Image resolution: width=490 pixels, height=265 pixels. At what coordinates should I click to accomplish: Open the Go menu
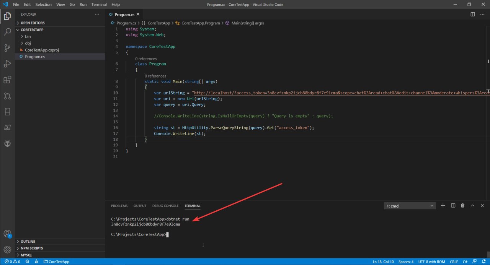(x=72, y=5)
